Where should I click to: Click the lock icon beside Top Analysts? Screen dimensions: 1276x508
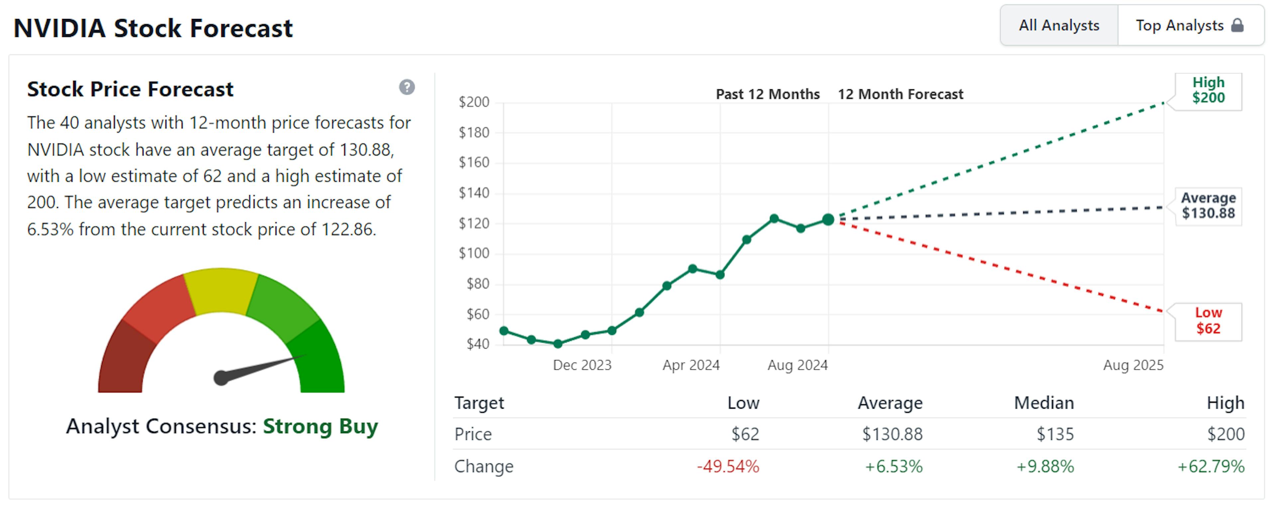(x=1237, y=25)
